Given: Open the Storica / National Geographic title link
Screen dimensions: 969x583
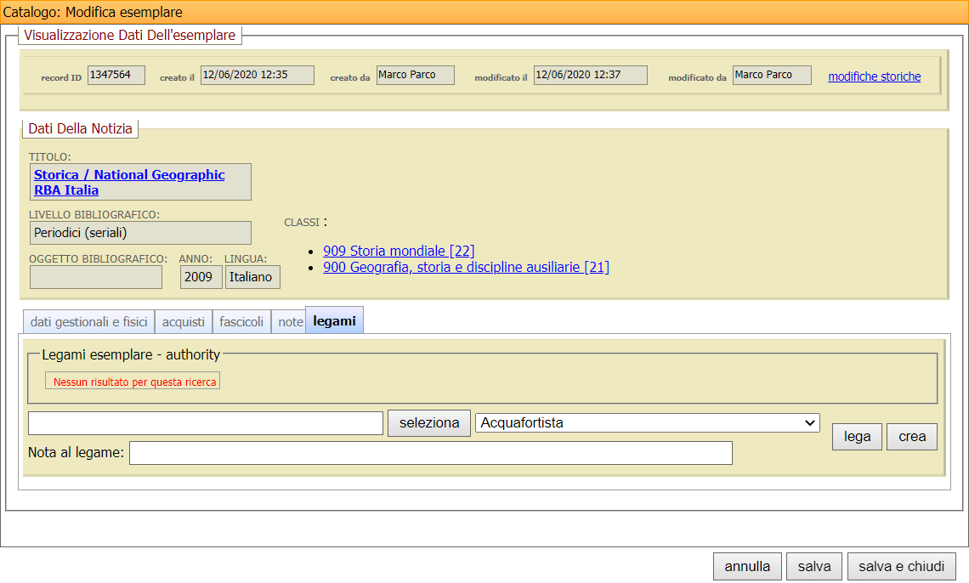Looking at the screenshot, I should pyautogui.click(x=129, y=182).
